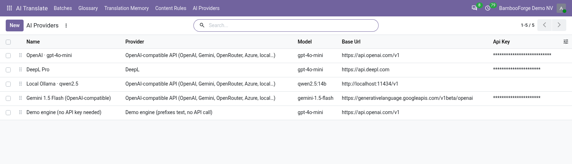Sort by the Provider column header
Screen dimensions: 572x164
[x=135, y=42]
